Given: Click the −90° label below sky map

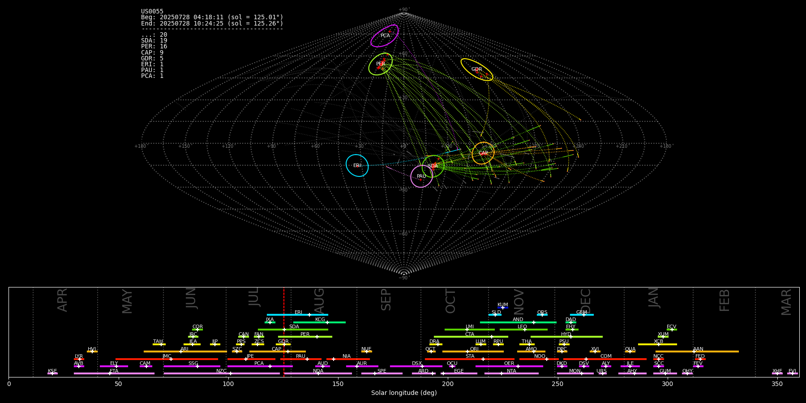Looking at the screenshot, I should pyautogui.click(x=403, y=278).
